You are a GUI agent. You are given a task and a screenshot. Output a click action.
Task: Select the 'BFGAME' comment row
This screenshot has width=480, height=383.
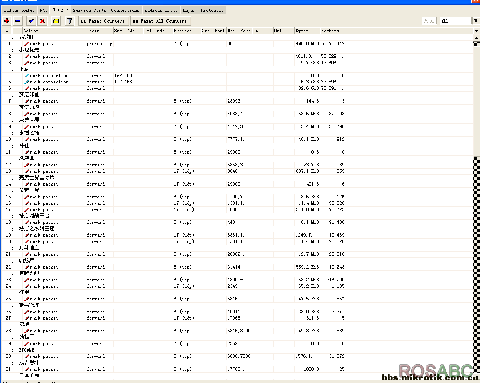click(x=237, y=350)
